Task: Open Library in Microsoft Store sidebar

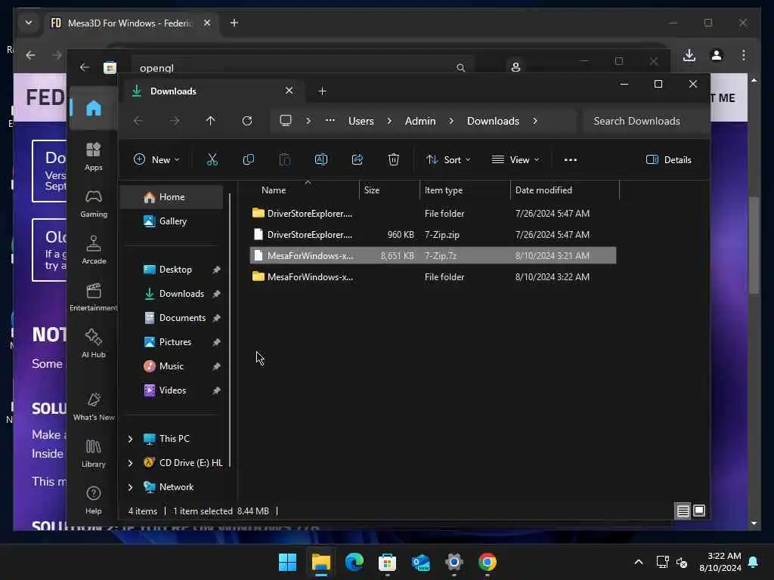Action: pyautogui.click(x=93, y=453)
